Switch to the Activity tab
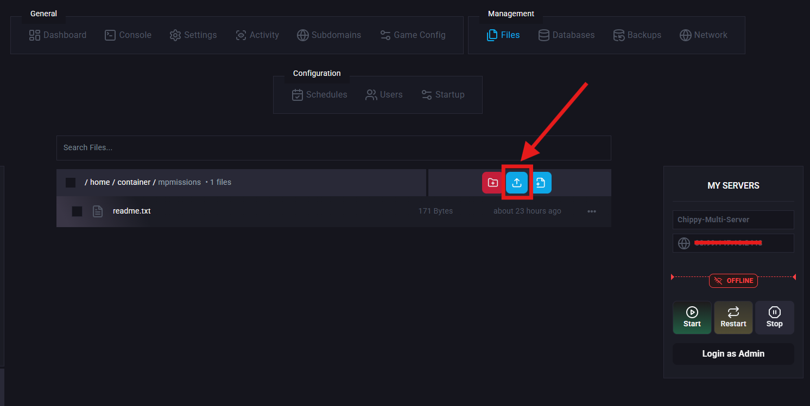Image resolution: width=810 pixels, height=406 pixels. [257, 35]
